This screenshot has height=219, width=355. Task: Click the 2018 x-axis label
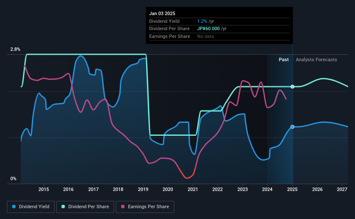point(118,189)
